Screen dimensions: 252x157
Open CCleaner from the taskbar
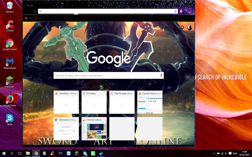tap(52, 153)
